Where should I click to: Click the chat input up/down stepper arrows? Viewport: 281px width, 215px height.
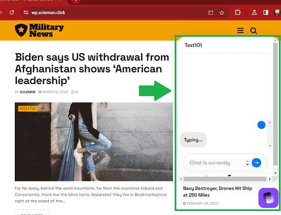click(247, 163)
